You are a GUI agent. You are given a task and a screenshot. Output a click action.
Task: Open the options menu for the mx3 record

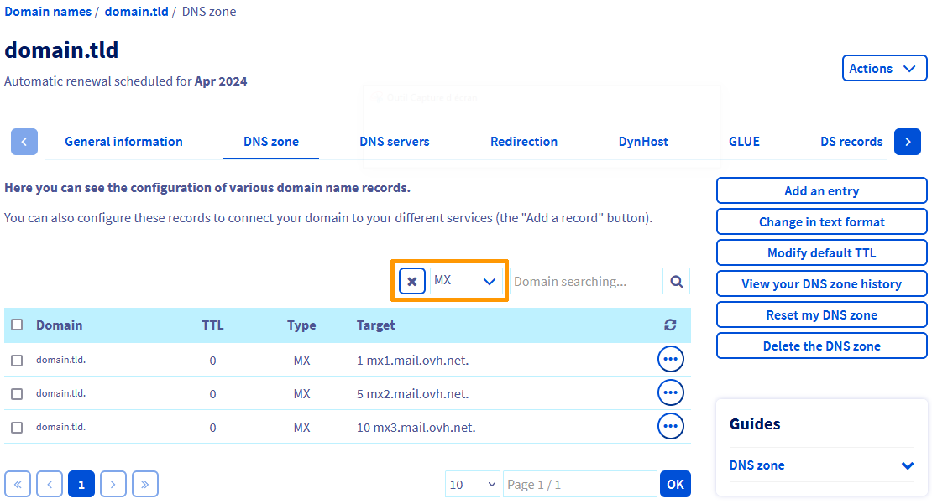(670, 426)
